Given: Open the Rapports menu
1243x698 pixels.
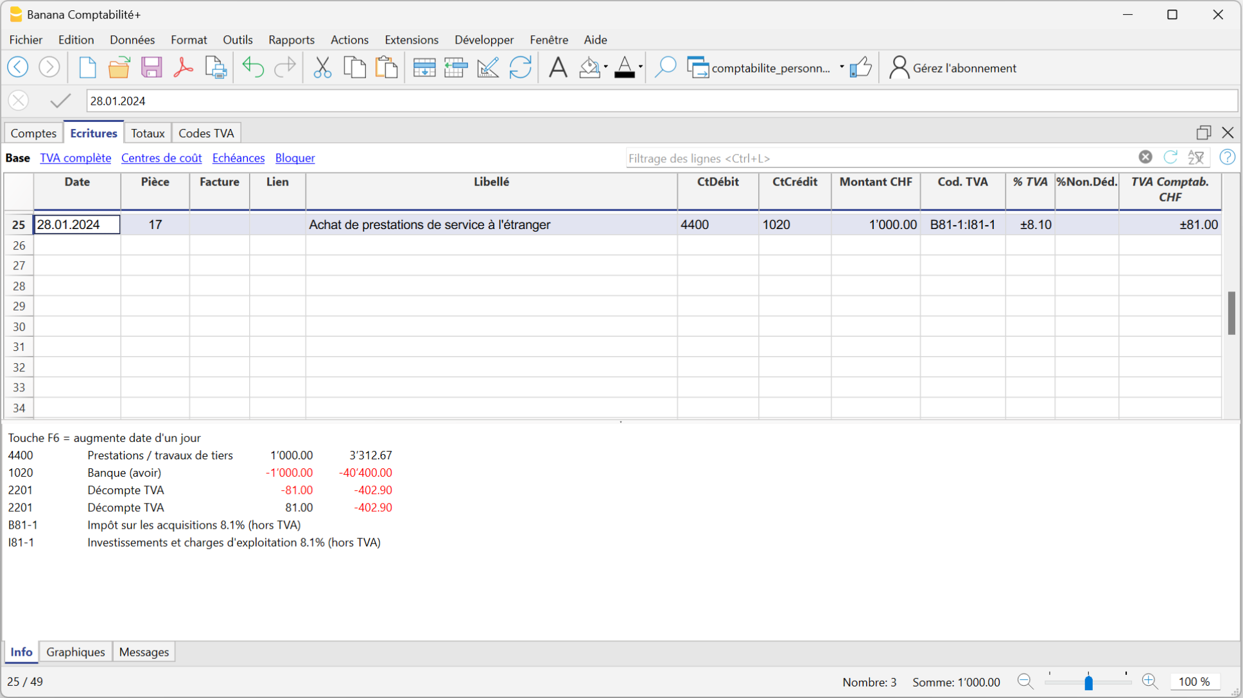Looking at the screenshot, I should click(291, 40).
